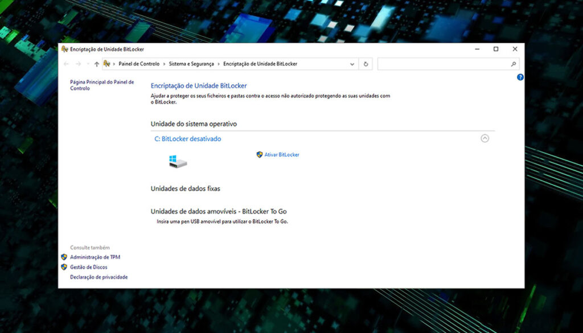Click C: BitLocker desativado link
Screen dimensions: 583x333
188,139
